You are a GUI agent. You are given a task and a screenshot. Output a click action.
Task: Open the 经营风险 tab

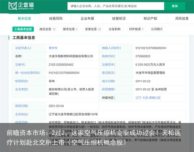(56, 18)
